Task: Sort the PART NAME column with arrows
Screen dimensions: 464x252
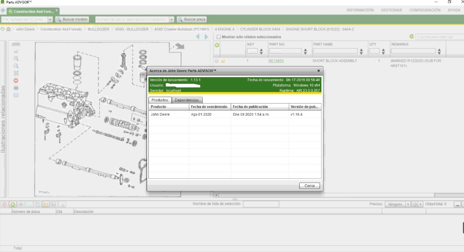Action: [361, 51]
